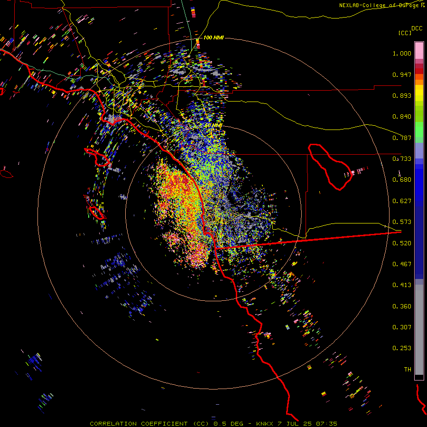Click the 0.253 scale value

click(x=402, y=348)
